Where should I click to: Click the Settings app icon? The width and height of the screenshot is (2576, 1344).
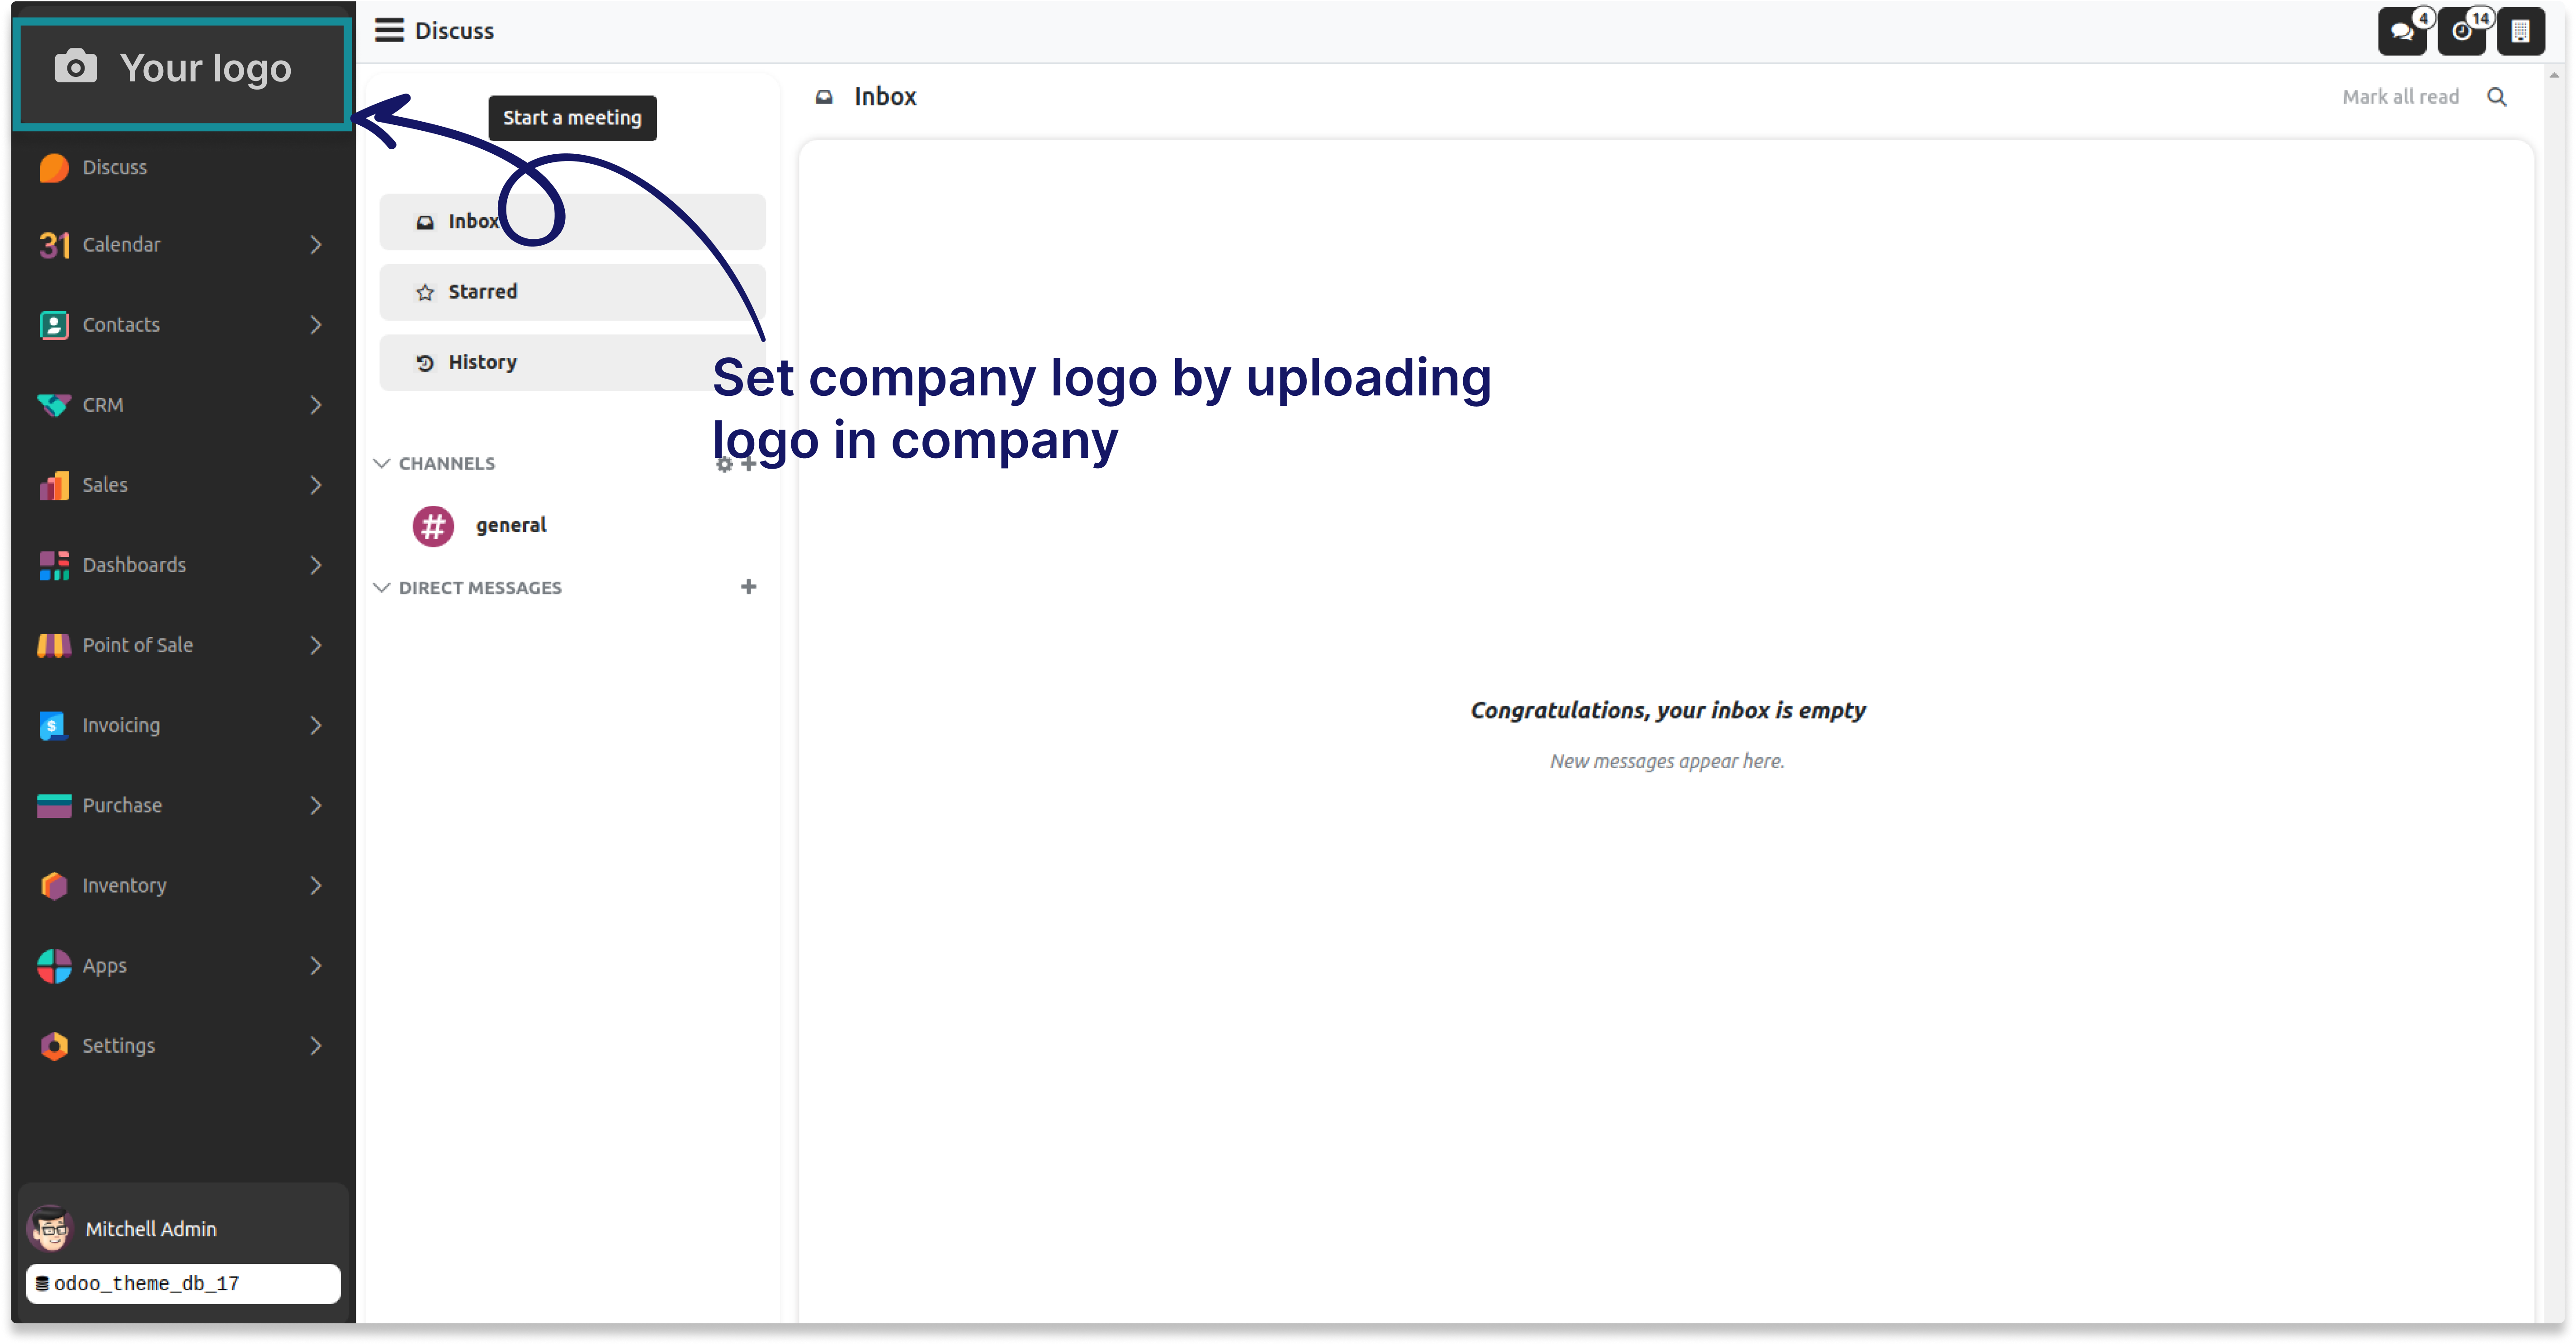point(54,1046)
